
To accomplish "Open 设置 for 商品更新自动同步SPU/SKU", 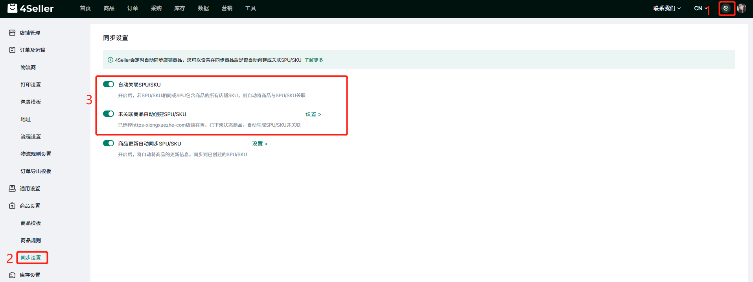I will [x=260, y=144].
